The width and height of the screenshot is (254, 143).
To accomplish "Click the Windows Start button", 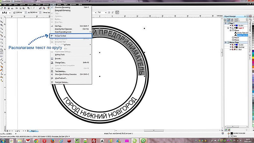I will coord(3,141).
